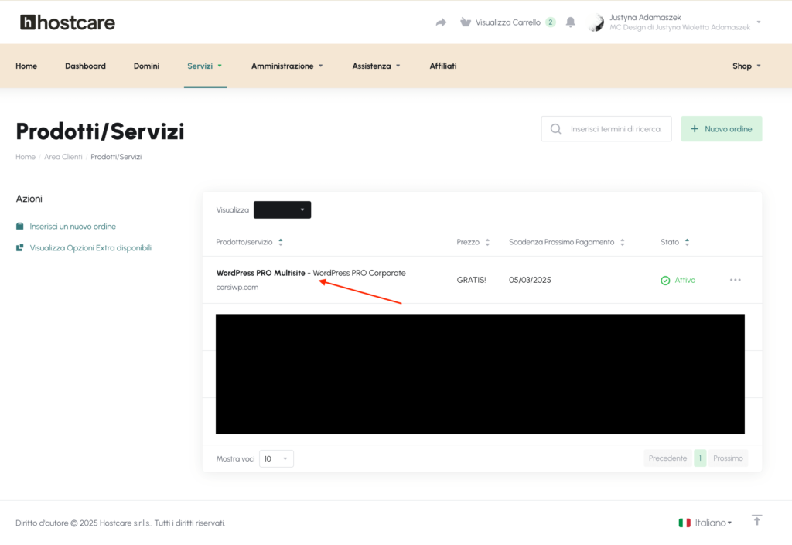Screen dimensions: 792x545
Task: Click WordPress PRO Multisite product name
Action: point(261,272)
